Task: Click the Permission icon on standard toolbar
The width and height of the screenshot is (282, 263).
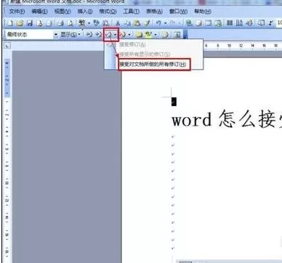Action: pos(40,23)
